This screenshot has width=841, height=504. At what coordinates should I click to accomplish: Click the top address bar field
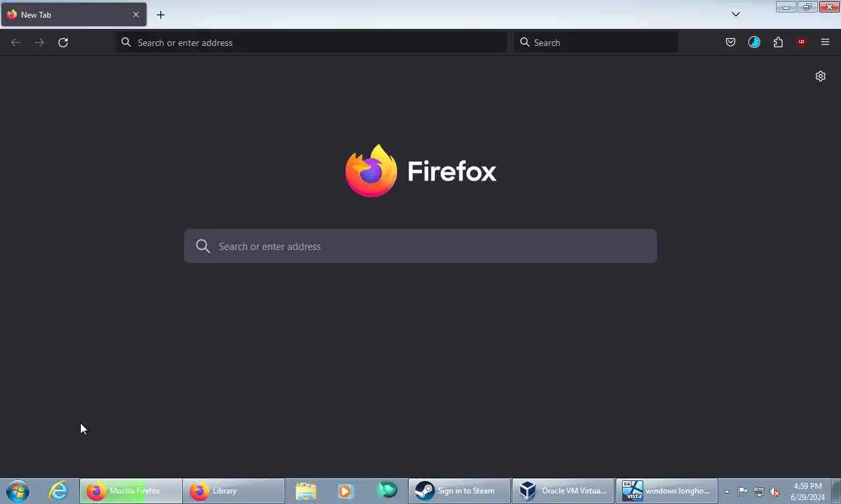(311, 43)
